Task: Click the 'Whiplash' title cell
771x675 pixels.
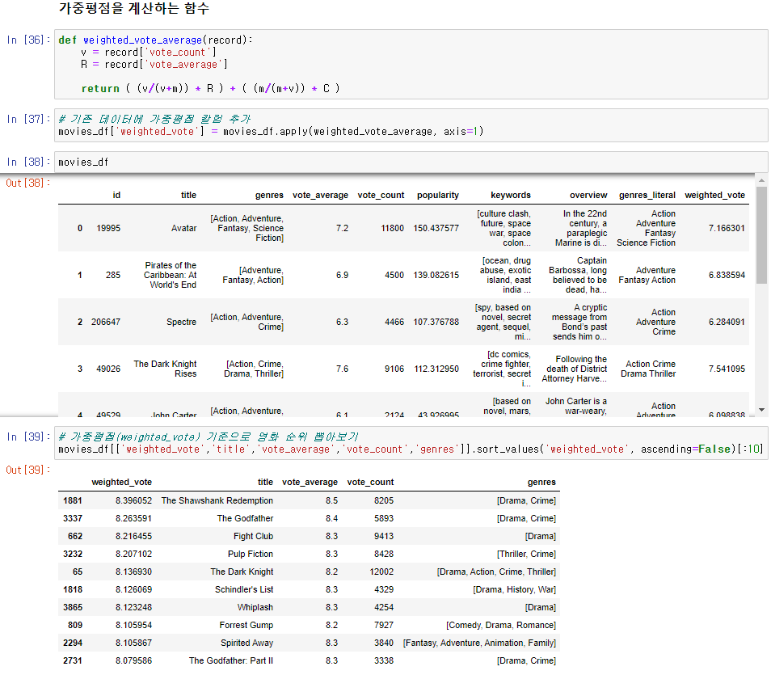Action: click(x=255, y=607)
